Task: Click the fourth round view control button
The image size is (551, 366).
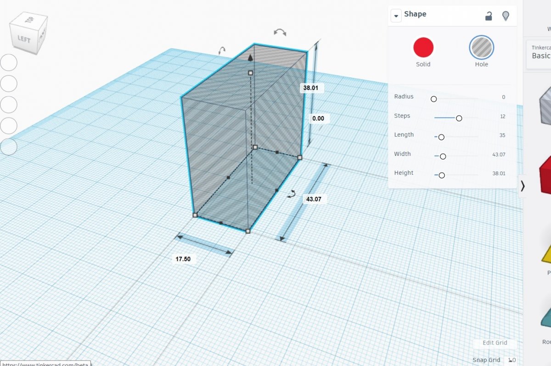Action: pyautogui.click(x=9, y=126)
